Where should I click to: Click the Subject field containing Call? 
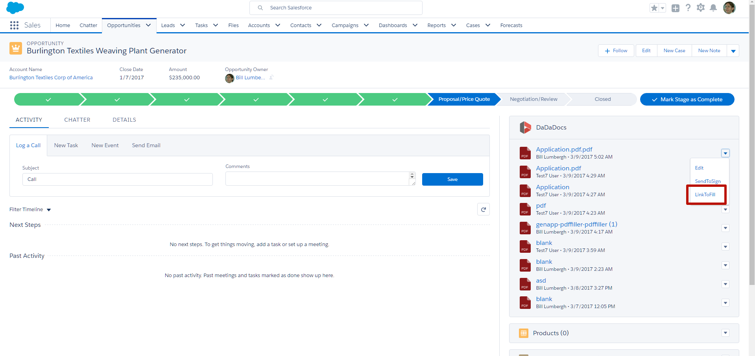(x=118, y=179)
